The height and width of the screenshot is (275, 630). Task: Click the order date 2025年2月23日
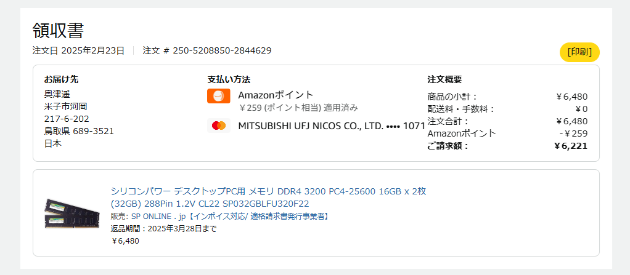coord(92,50)
